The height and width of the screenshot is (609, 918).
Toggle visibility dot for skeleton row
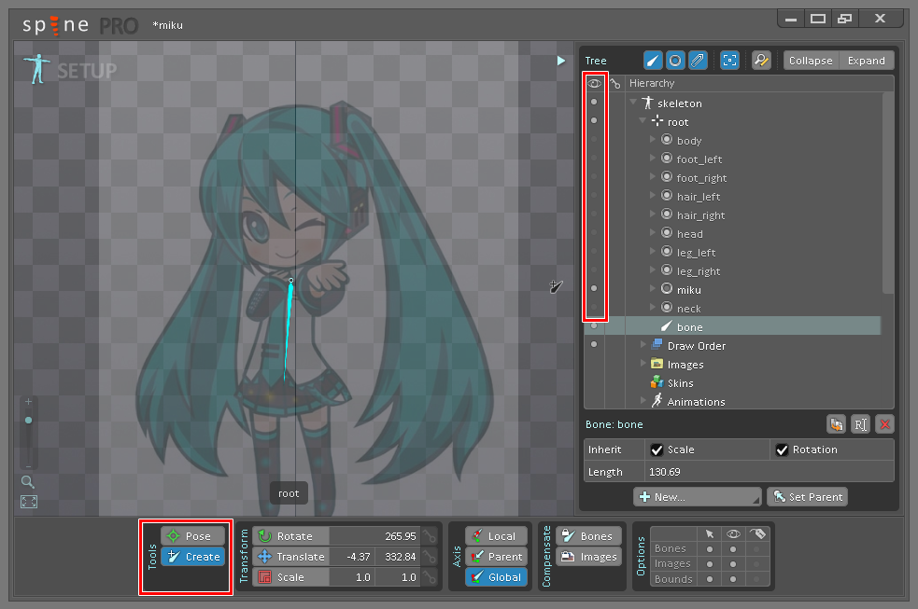point(594,102)
